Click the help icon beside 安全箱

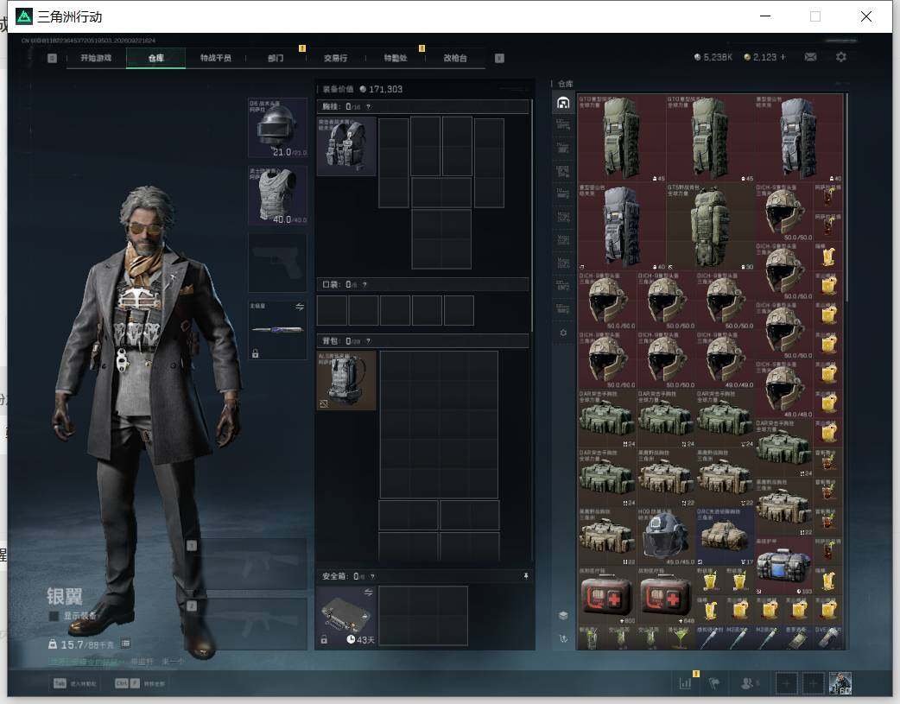[372, 576]
